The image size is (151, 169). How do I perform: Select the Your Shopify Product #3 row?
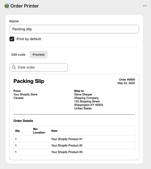pyautogui.click(x=74, y=152)
